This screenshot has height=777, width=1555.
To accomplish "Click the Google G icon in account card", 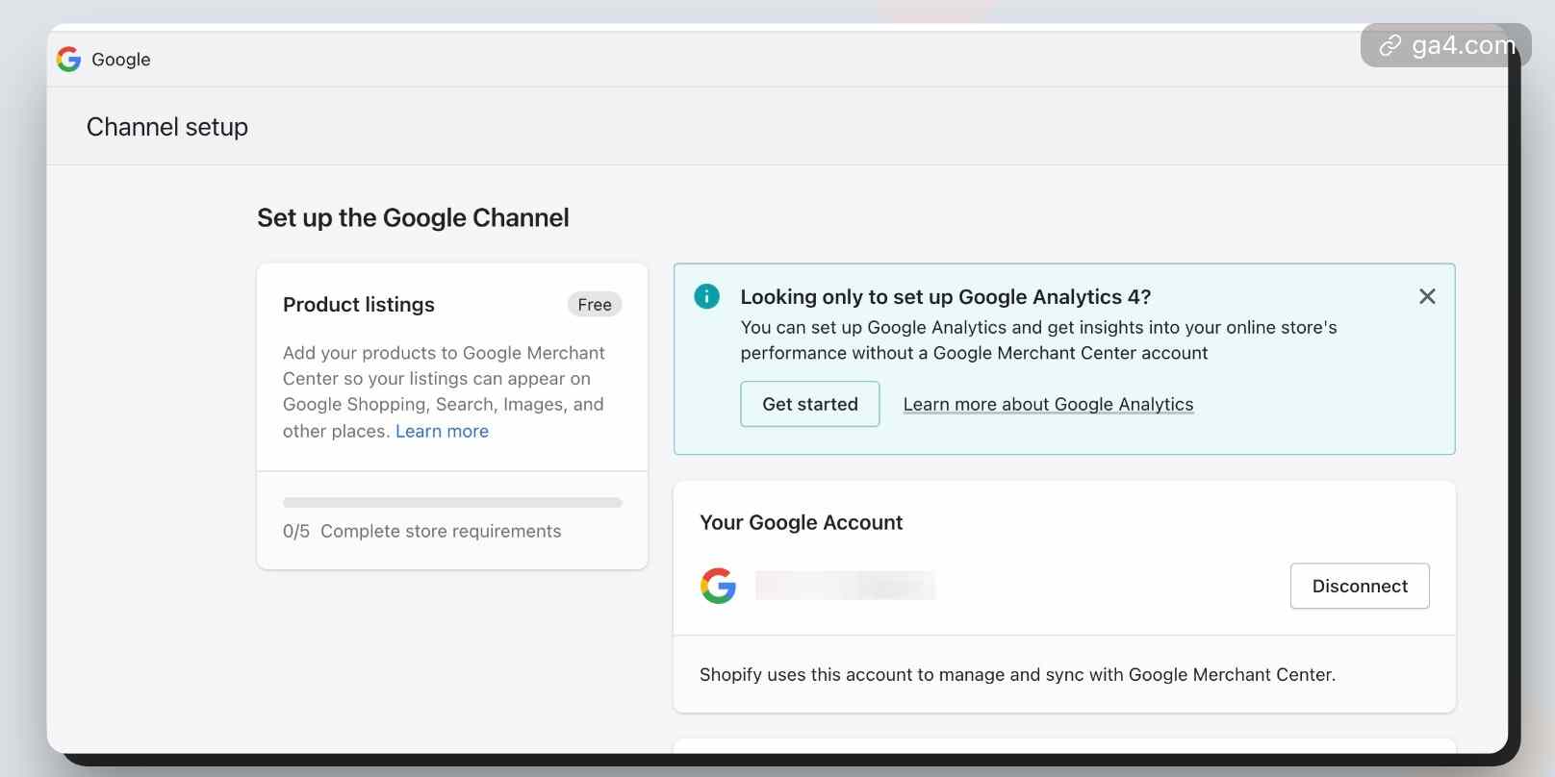I will coord(718,586).
